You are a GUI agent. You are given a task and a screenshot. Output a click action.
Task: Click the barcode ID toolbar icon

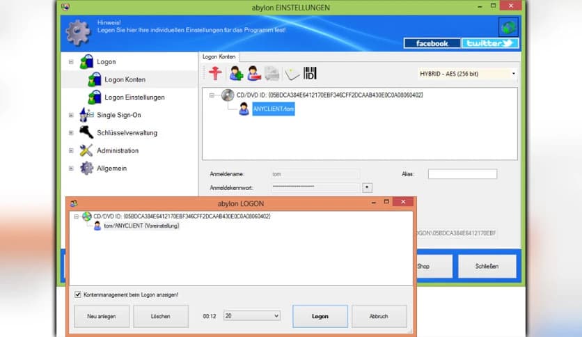point(310,73)
